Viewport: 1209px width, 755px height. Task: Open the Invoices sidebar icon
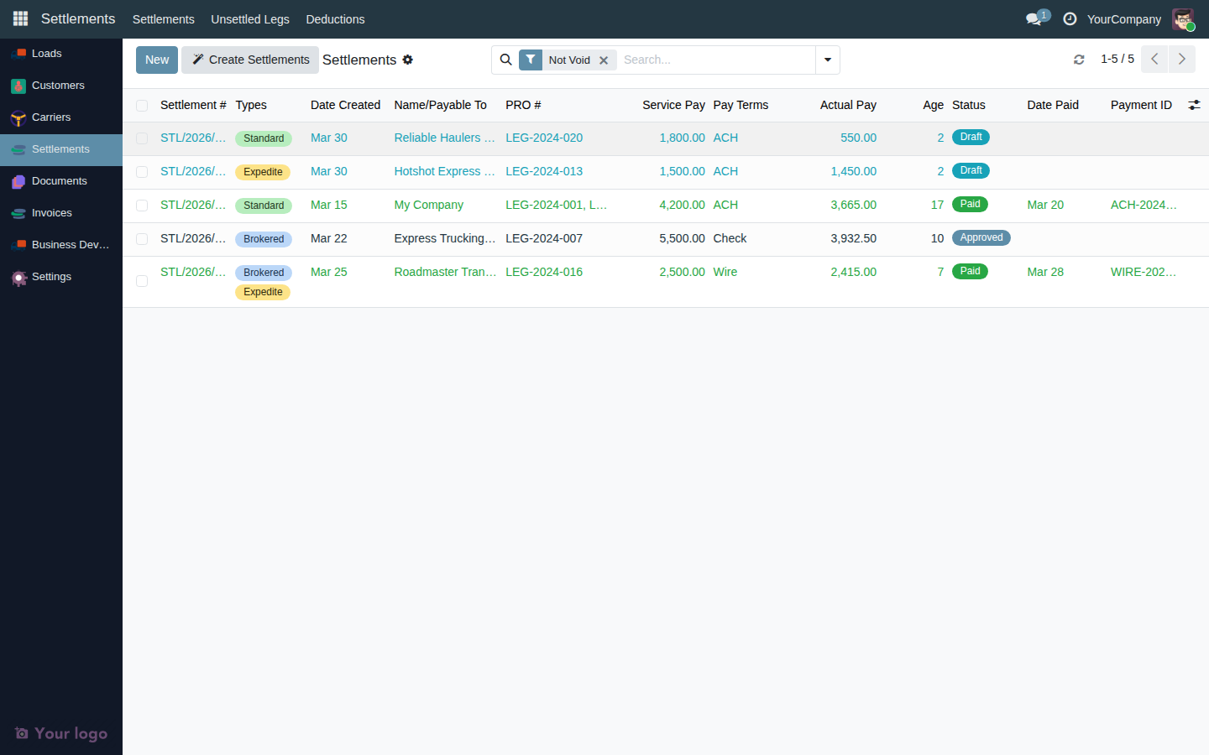point(18,213)
